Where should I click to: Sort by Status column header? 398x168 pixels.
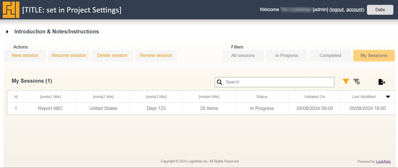coord(262,97)
